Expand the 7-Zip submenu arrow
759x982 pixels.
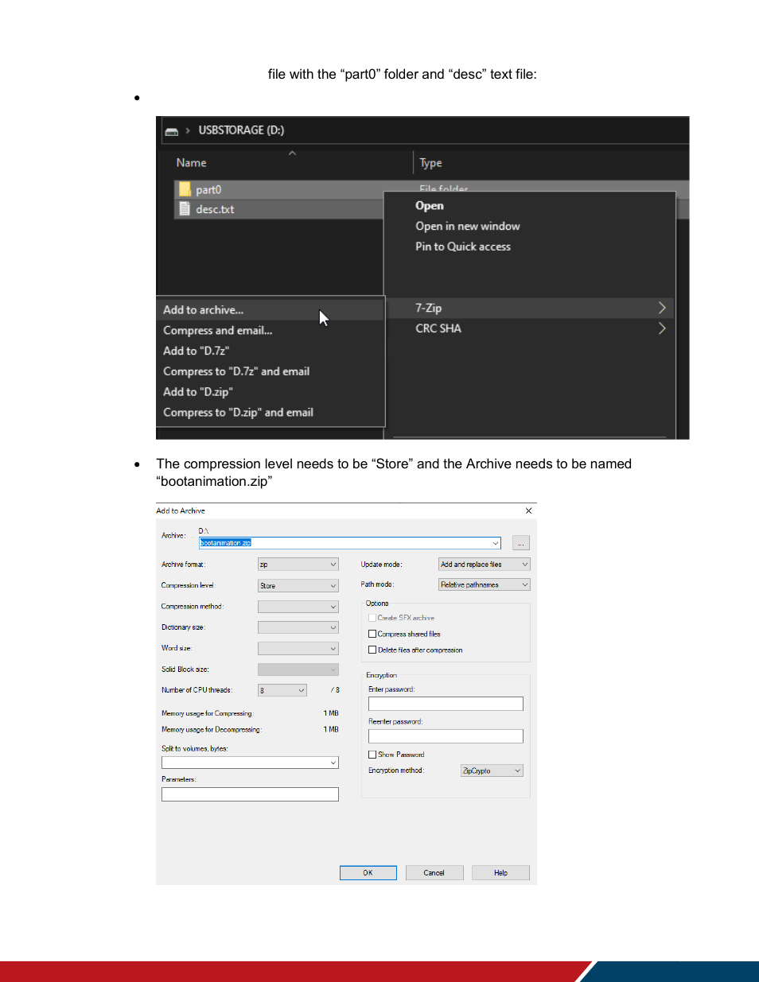point(662,308)
